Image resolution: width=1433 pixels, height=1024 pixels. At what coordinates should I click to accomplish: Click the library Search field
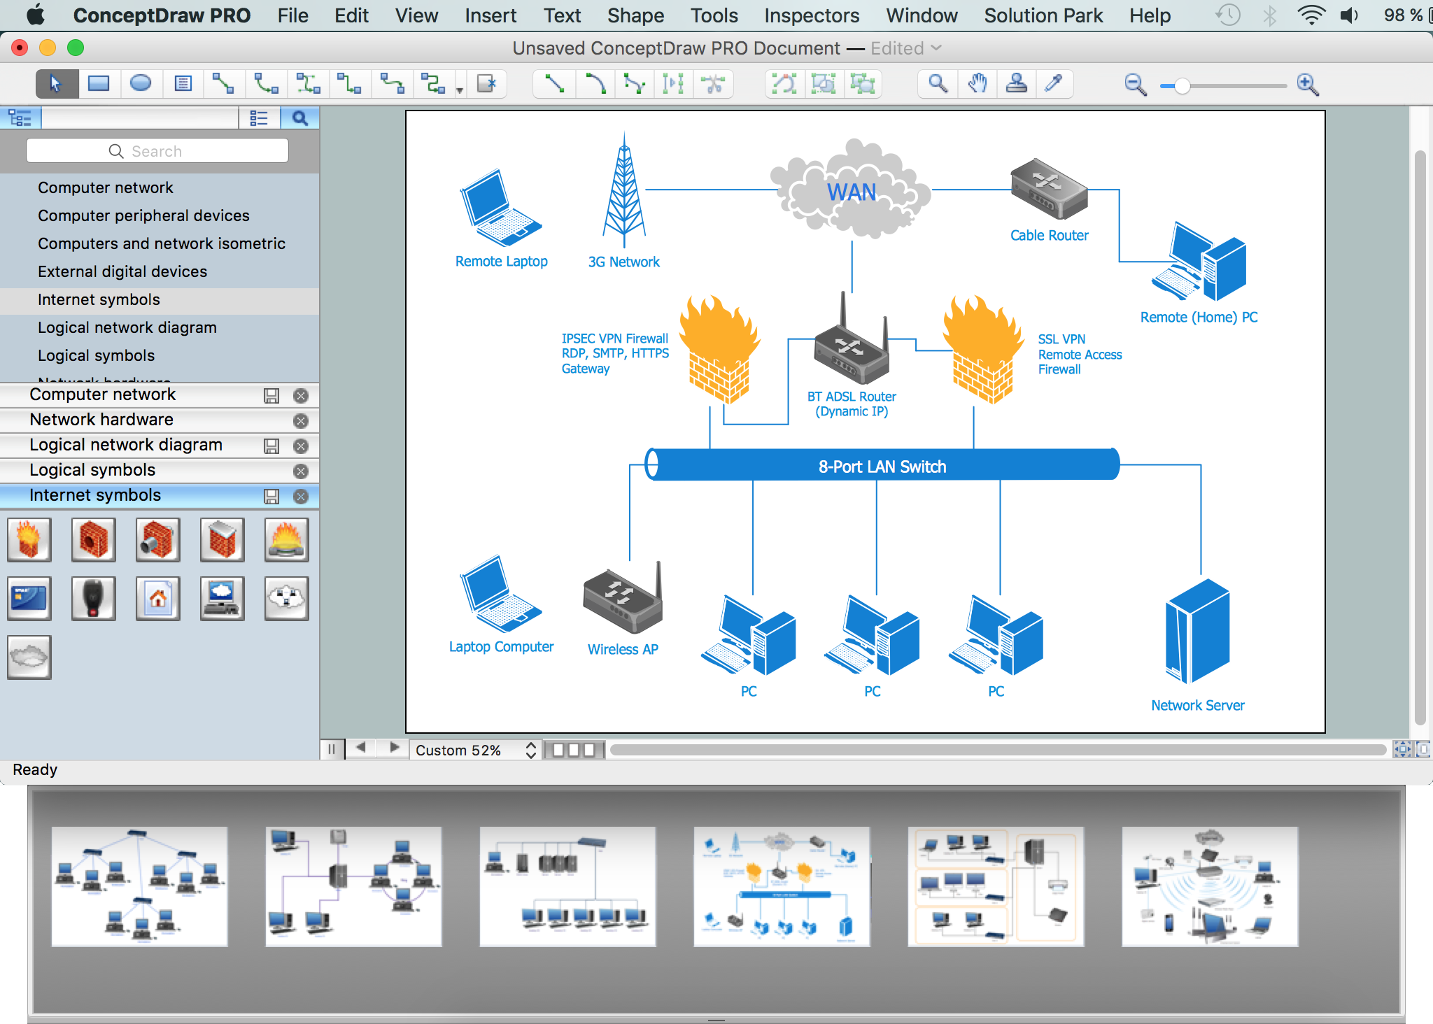coord(157,151)
